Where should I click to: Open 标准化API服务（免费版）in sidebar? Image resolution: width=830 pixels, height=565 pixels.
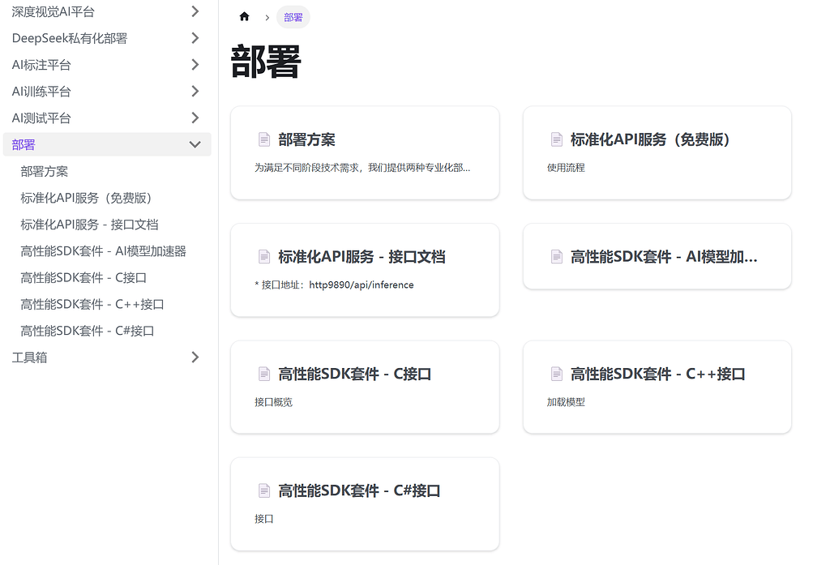[x=86, y=198]
